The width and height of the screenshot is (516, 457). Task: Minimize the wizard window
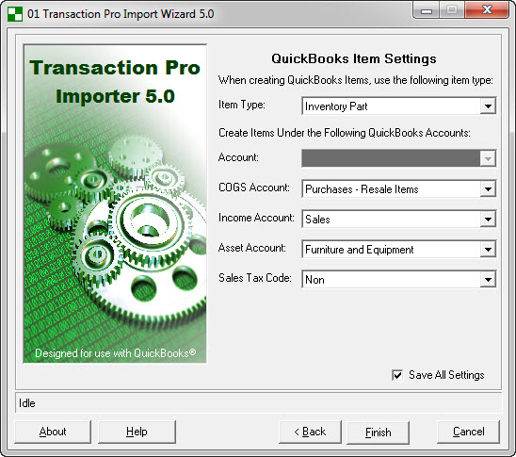tap(427, 11)
